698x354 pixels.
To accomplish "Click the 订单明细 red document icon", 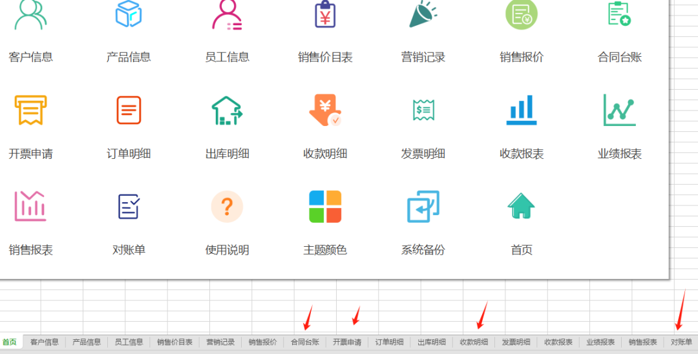I will (x=129, y=110).
